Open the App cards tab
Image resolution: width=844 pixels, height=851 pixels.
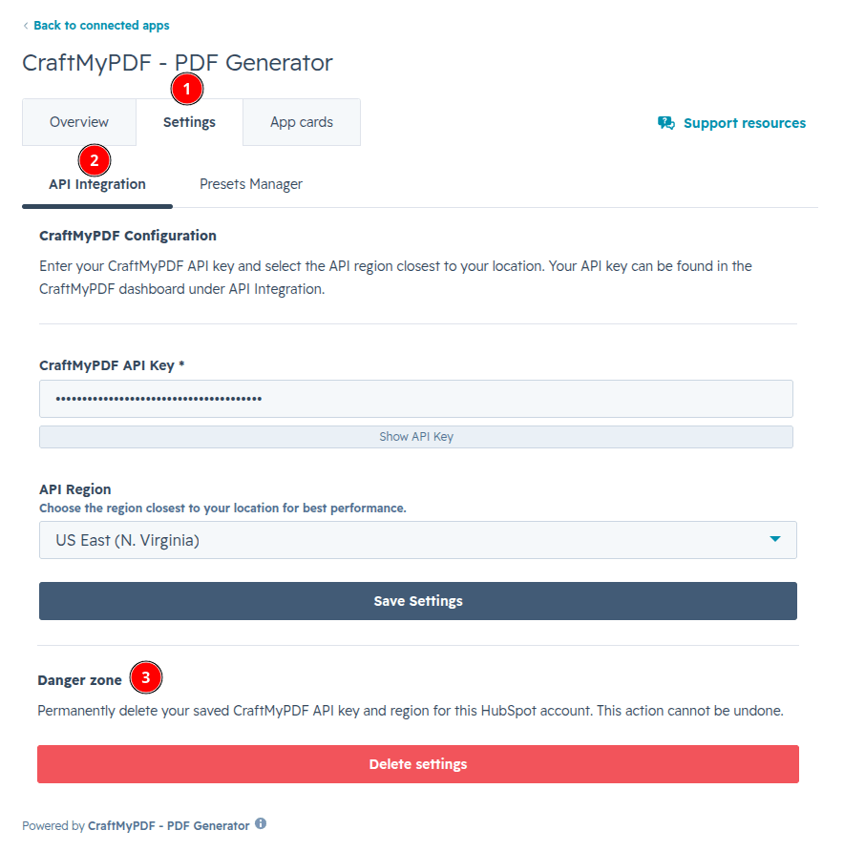point(302,122)
